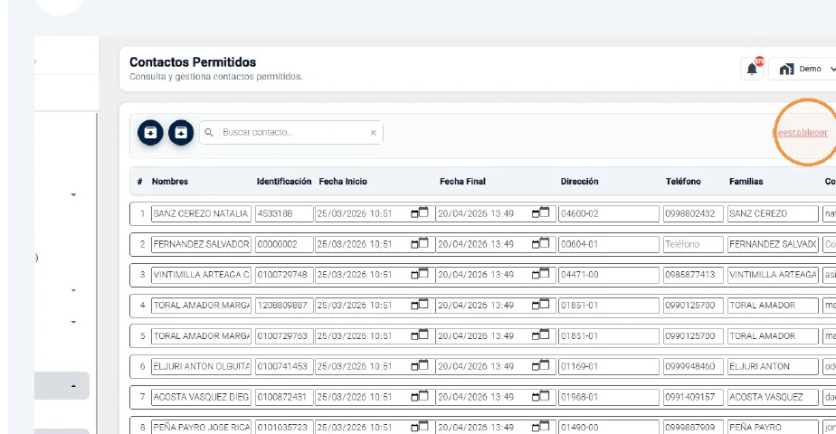Edit the name field ACOSTA VASQUEZ DIEG
The width and height of the screenshot is (836, 434).
click(x=201, y=397)
